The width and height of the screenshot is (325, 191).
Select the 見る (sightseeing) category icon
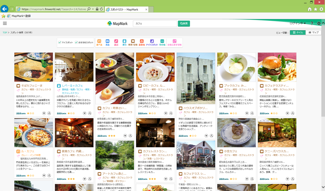tap(108, 43)
